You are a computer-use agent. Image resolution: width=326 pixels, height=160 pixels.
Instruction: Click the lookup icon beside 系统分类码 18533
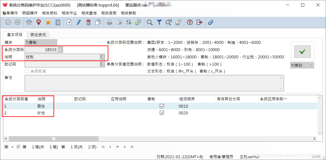pos(60,49)
